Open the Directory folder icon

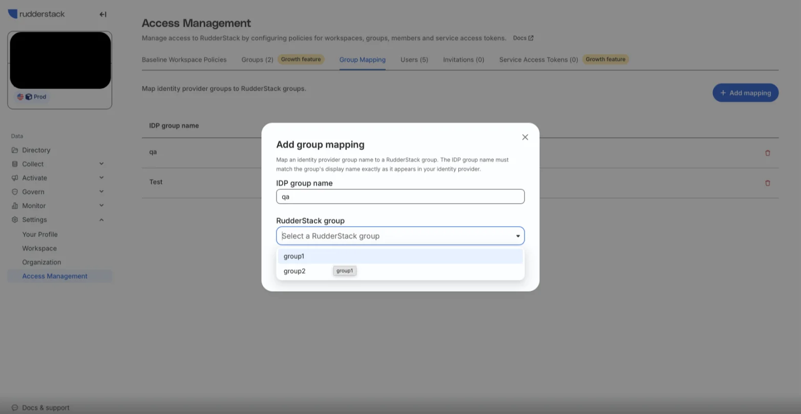click(15, 150)
